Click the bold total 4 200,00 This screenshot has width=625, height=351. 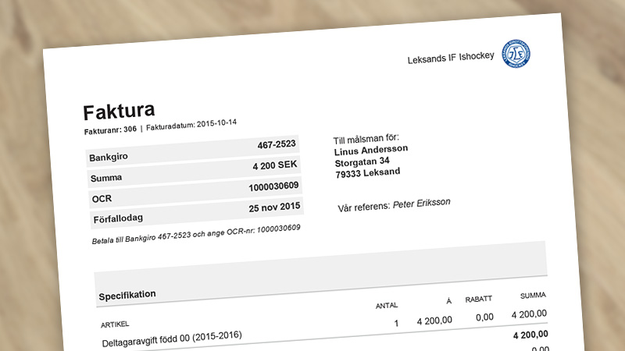tap(530, 334)
